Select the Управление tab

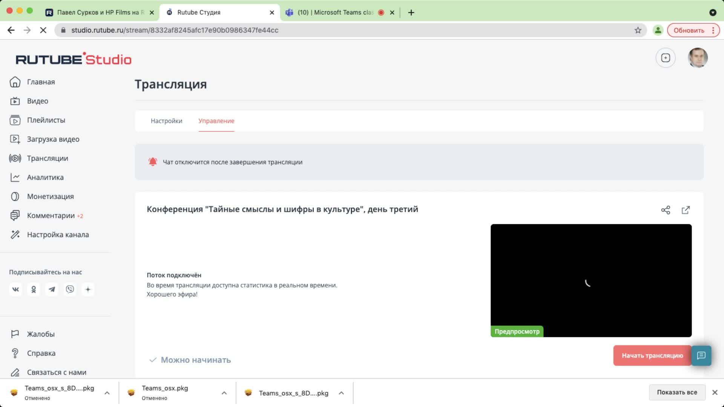tap(216, 121)
